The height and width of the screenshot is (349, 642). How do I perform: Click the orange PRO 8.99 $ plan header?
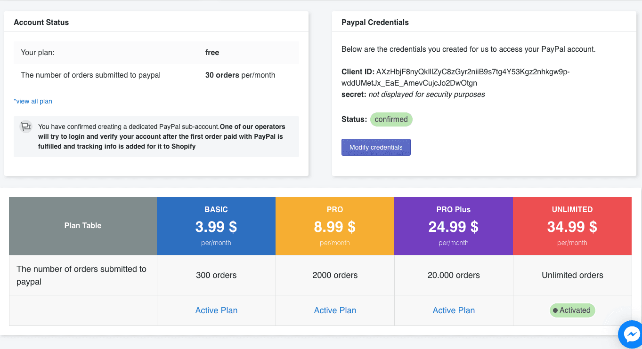(335, 226)
